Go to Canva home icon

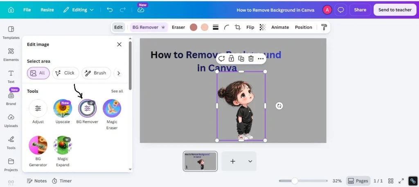click(x=11, y=10)
